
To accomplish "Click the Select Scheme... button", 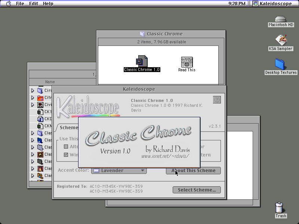I will coord(197,190).
